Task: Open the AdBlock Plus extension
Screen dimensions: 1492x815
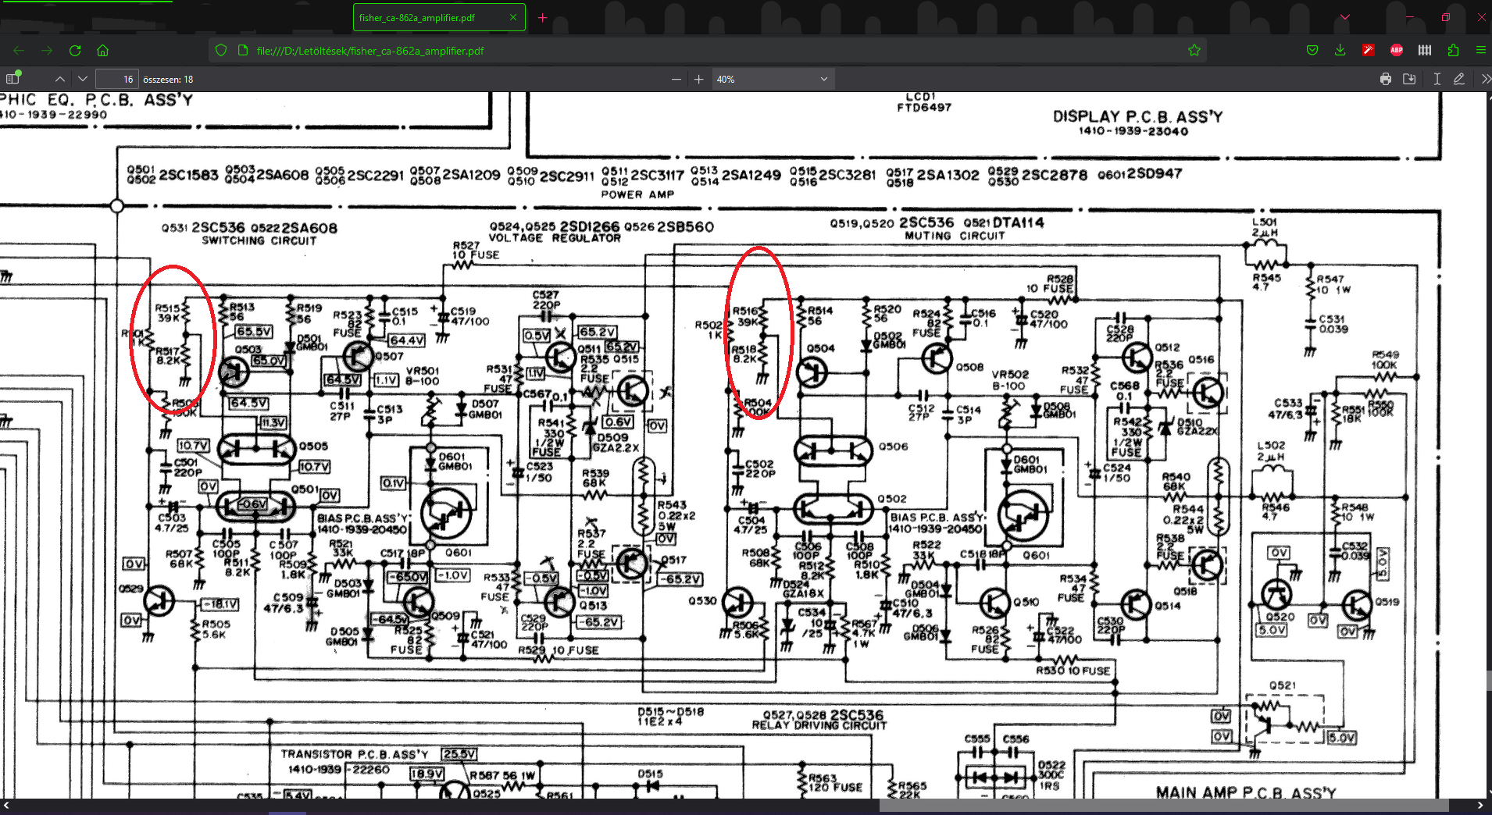Action: [x=1397, y=50]
